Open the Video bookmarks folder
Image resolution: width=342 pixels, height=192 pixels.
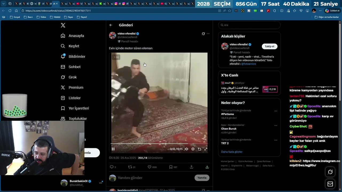pos(41,17)
